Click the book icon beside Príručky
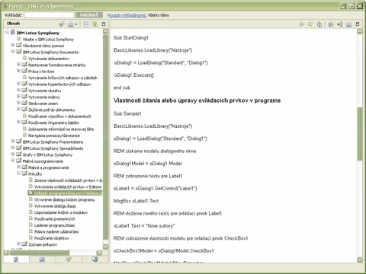The width and height of the screenshot is (366, 274). pyautogui.click(x=24, y=174)
